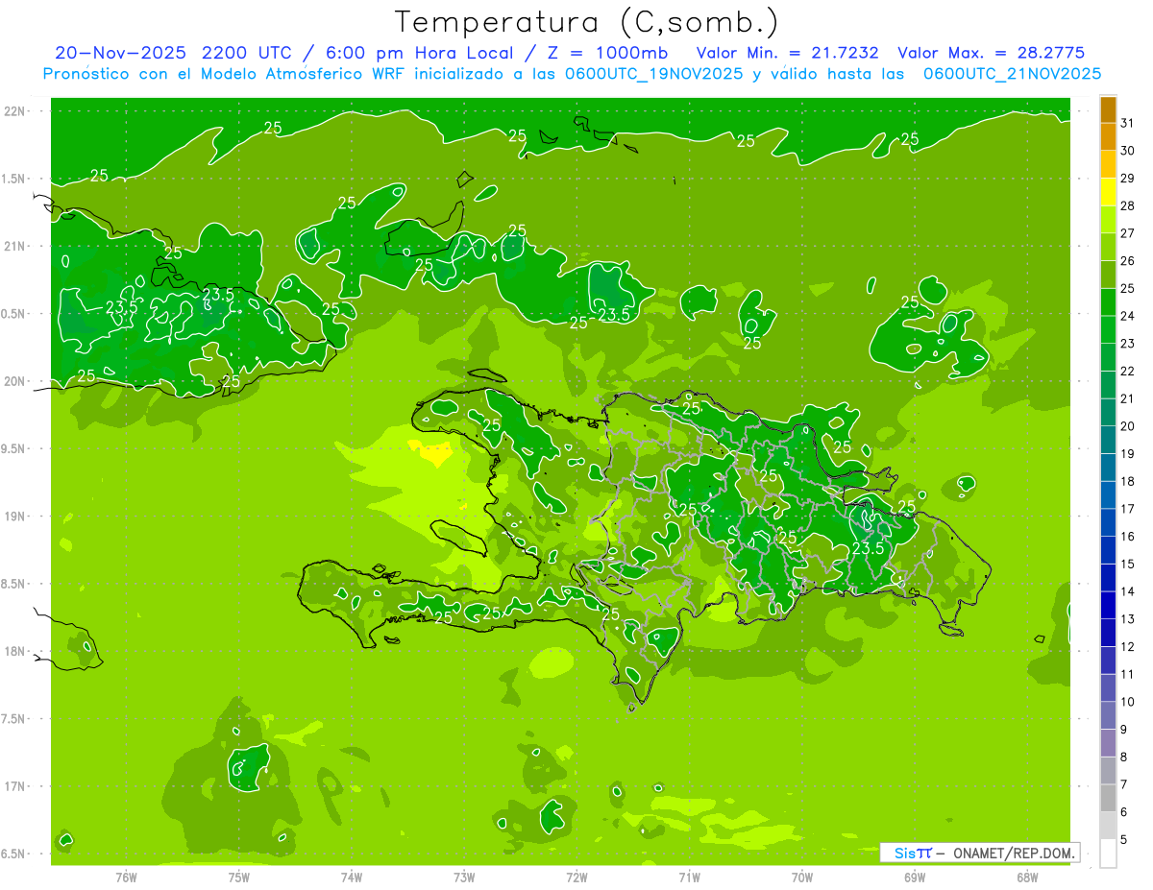Click the color scale label '24'
Viewport: 1153px width, 890px height.
point(1127,316)
